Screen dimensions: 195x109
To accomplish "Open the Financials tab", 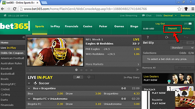I will click(71, 26).
